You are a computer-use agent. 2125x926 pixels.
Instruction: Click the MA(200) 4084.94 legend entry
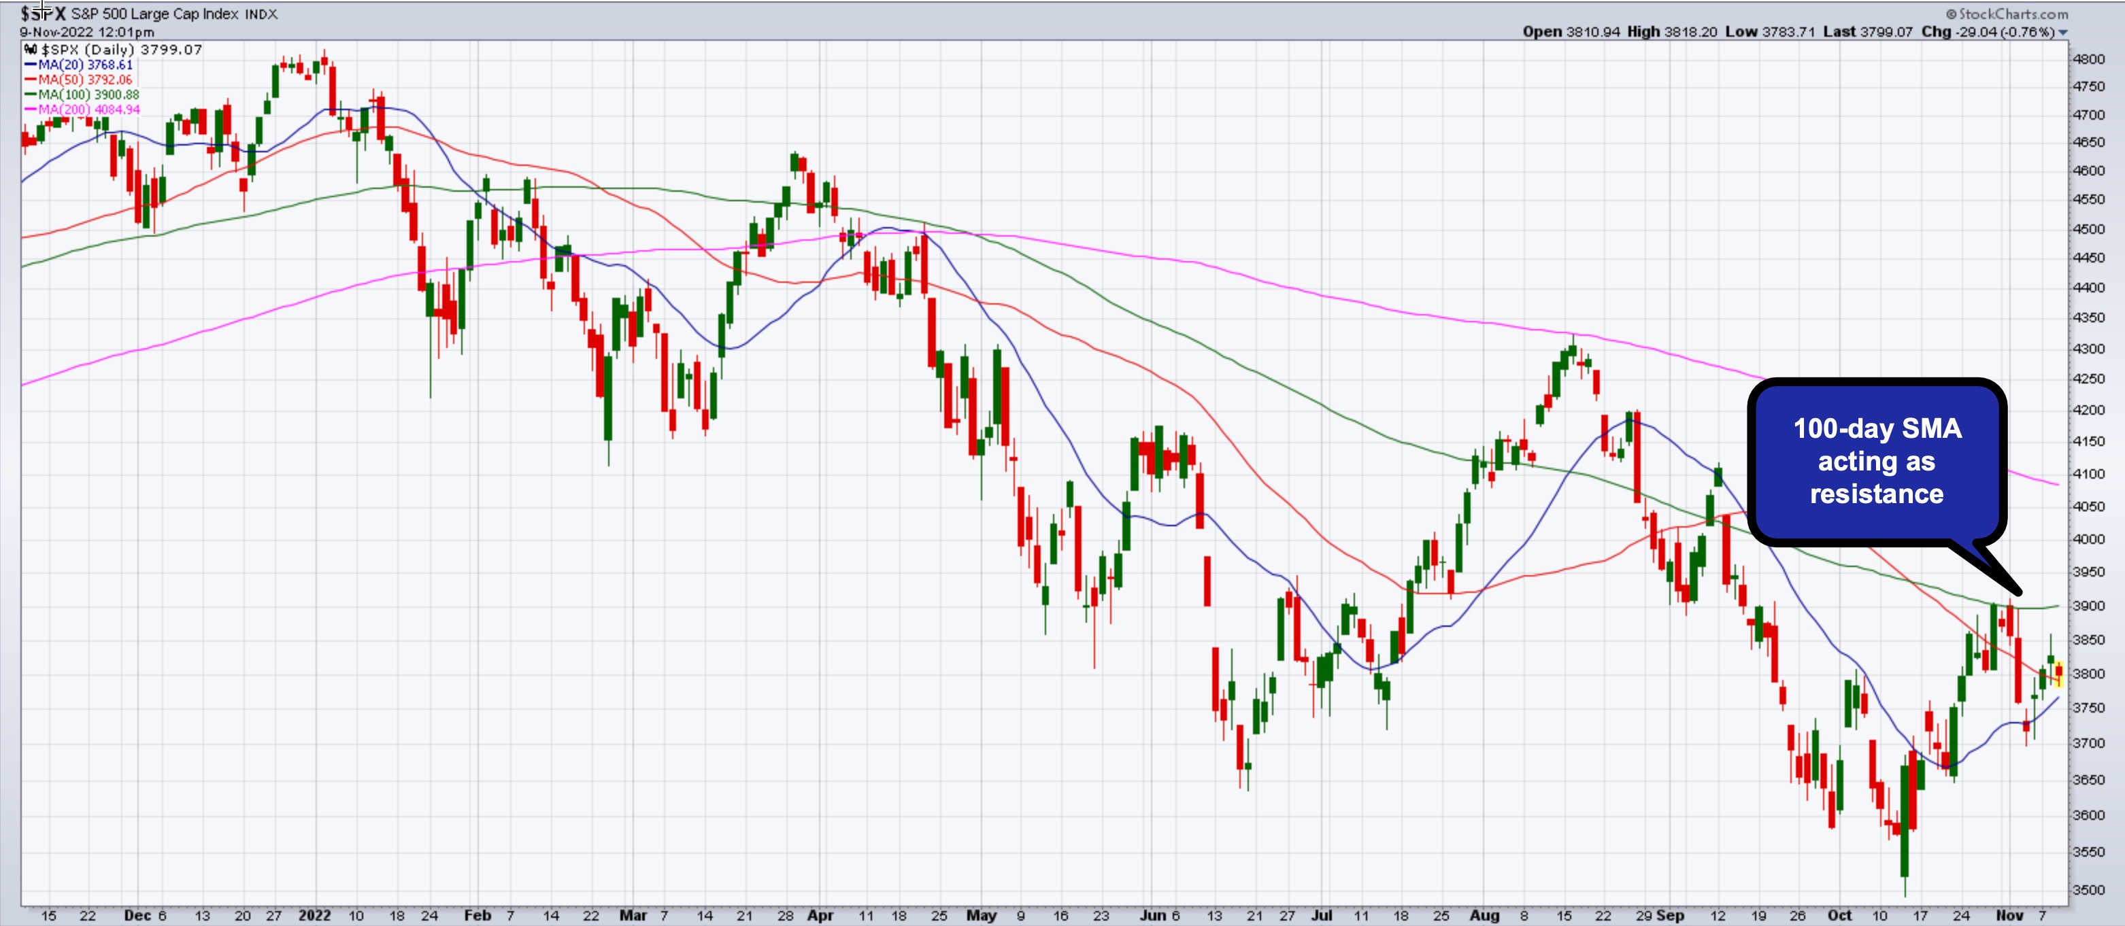pyautogui.click(x=88, y=109)
